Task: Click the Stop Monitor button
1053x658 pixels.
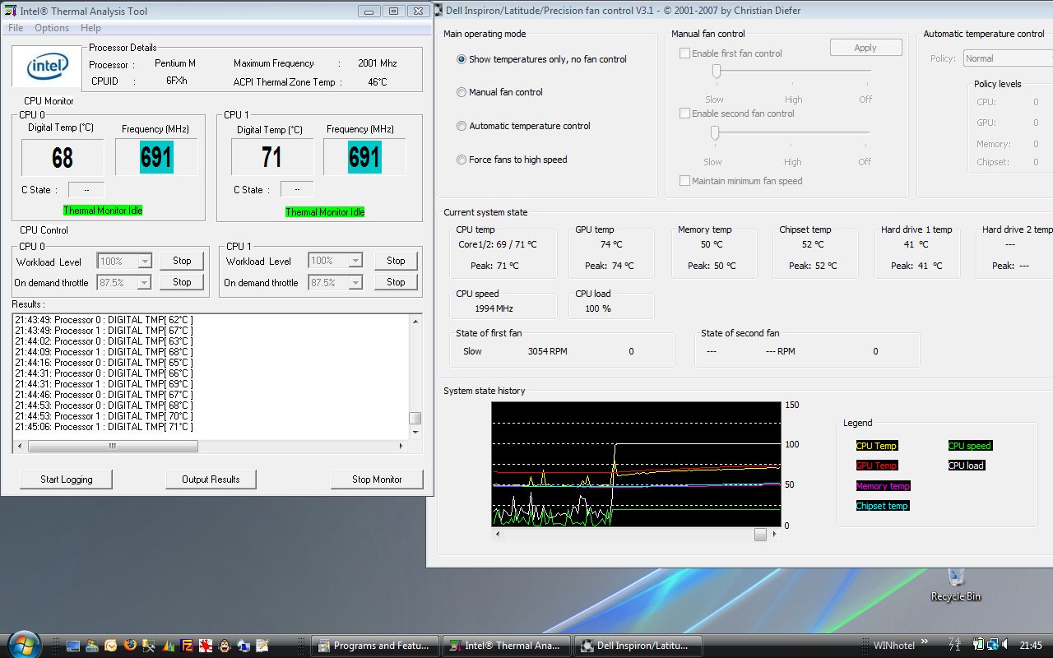Action: (377, 480)
